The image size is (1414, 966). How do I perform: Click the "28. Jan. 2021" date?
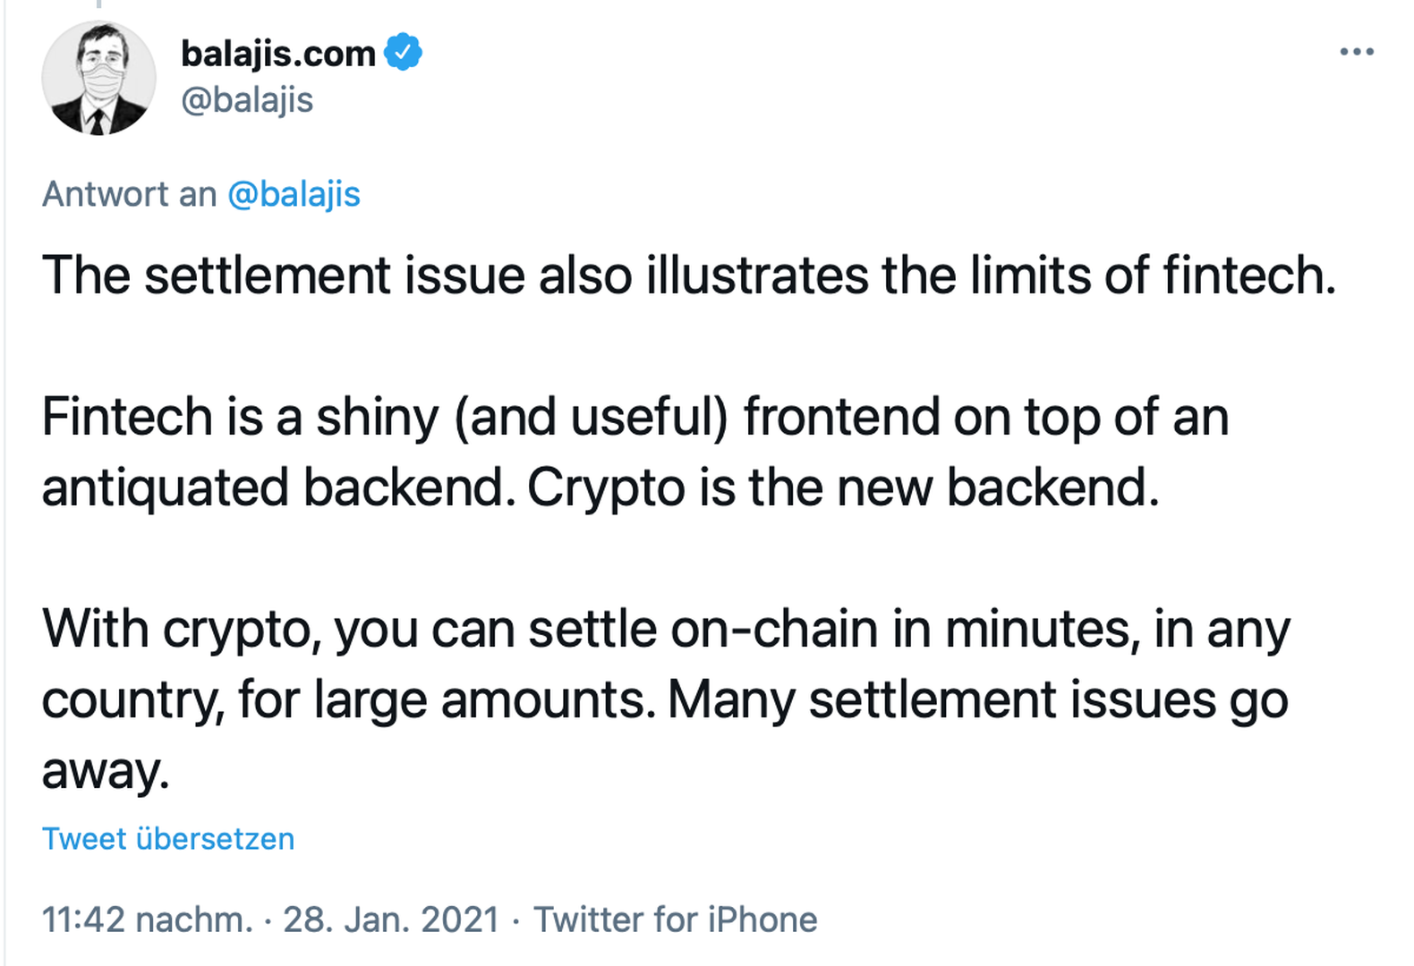[391, 919]
